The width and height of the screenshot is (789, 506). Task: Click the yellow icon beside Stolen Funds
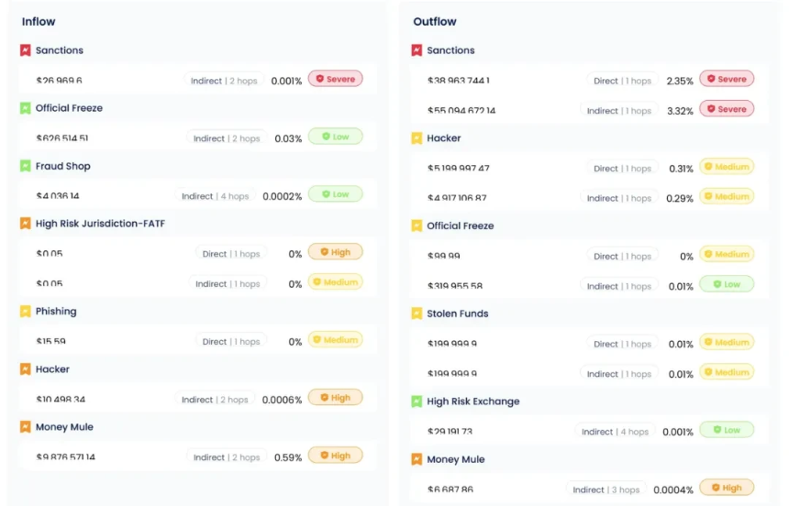point(417,313)
